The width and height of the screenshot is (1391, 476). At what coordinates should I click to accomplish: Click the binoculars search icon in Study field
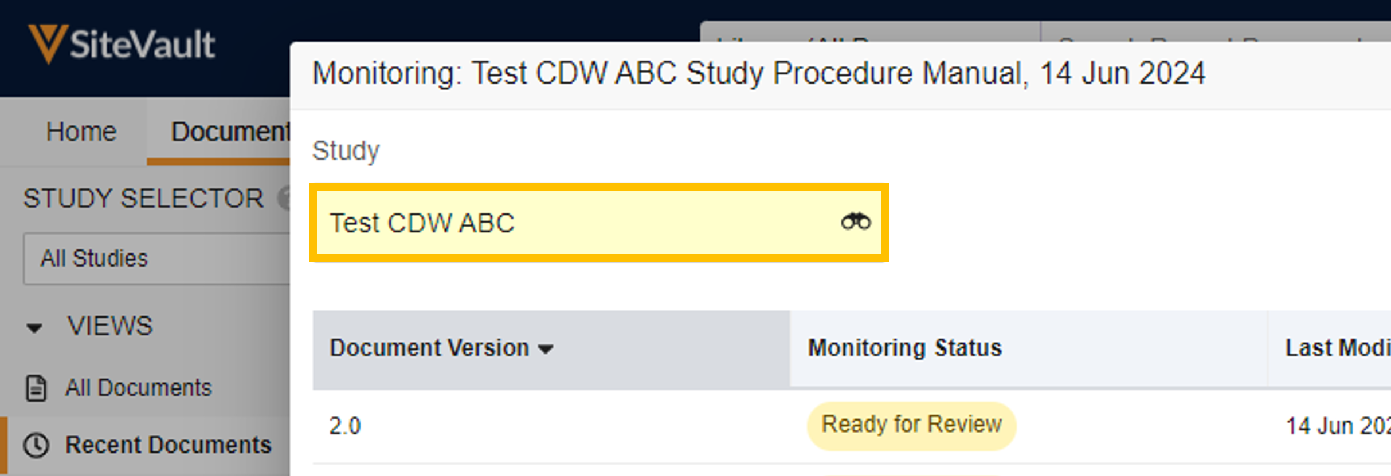coord(855,222)
